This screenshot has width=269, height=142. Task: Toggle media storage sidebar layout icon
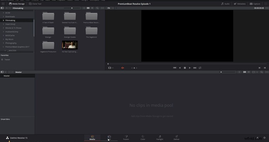point(2,8)
